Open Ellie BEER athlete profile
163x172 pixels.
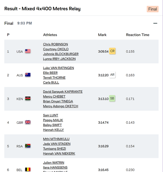(x=50, y=73)
